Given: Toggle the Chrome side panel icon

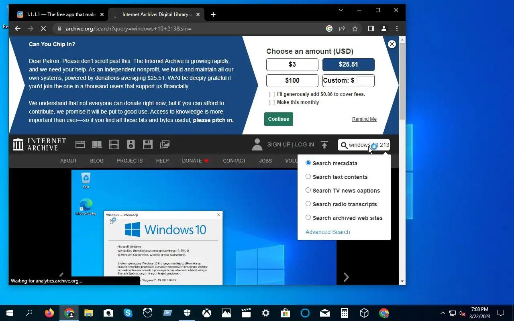Looking at the screenshot, I should [x=371, y=28].
